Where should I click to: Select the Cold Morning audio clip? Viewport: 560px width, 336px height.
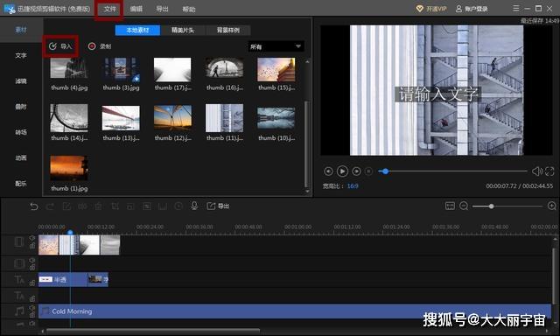pos(294,311)
